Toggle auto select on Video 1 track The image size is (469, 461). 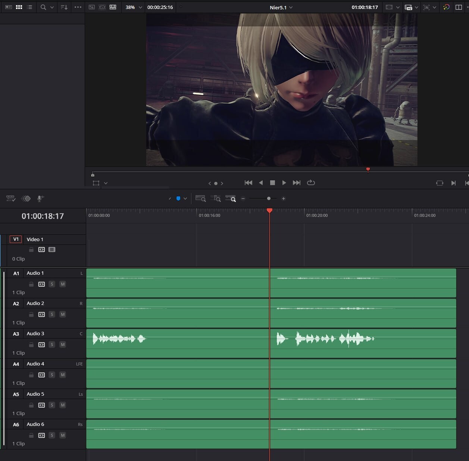[41, 249]
